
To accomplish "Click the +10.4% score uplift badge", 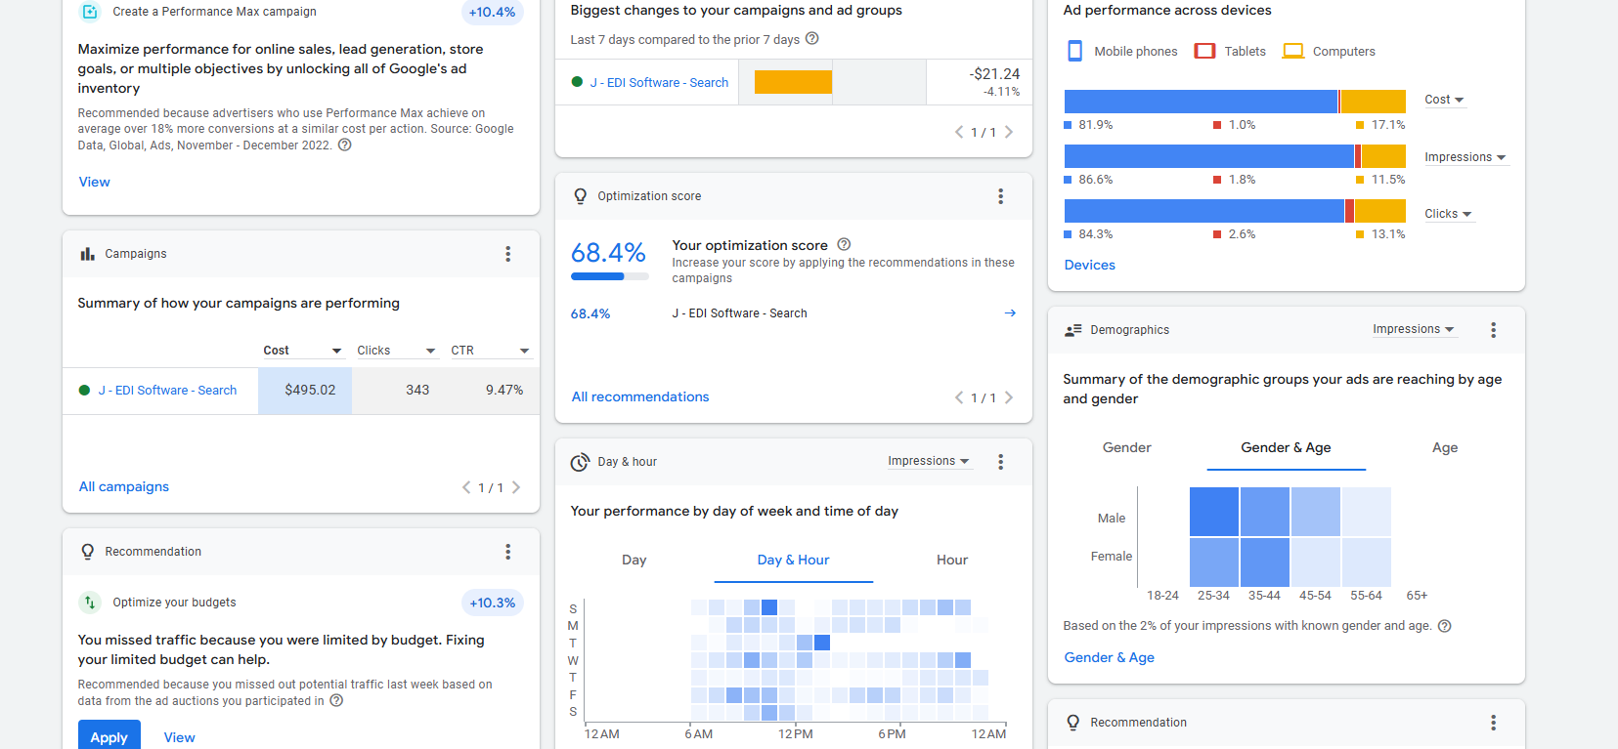I will 492,12.
